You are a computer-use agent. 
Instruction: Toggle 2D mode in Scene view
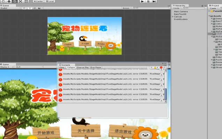(24, 8)
